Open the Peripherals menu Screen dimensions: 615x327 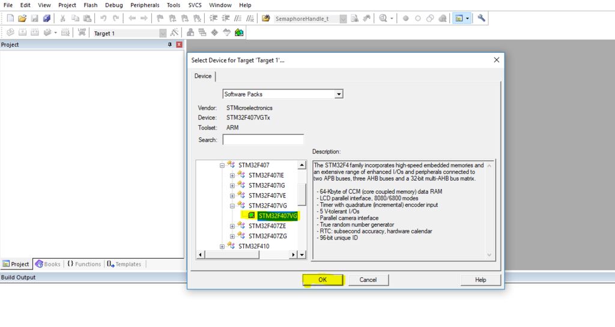145,5
